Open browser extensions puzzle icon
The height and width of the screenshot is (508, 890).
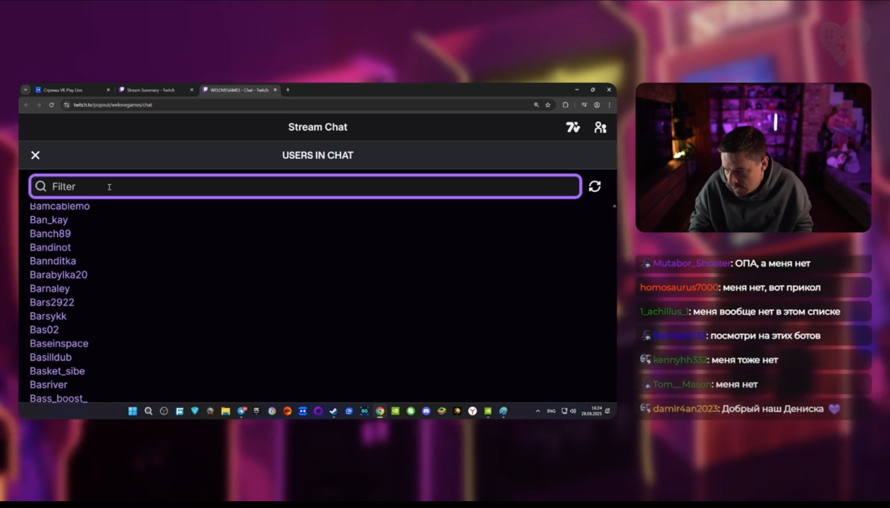coord(565,105)
